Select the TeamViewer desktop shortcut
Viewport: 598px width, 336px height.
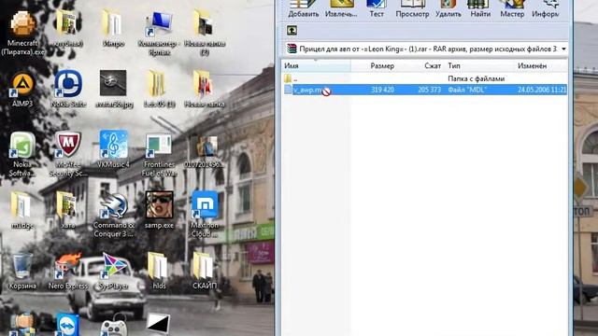coord(68,325)
